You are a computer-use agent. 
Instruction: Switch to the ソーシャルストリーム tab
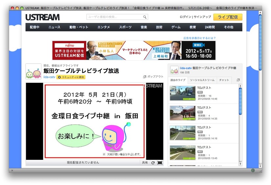[x=202, y=80]
